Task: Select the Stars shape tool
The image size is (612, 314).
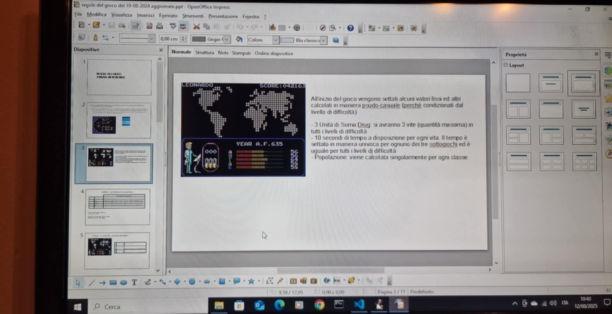Action: click(251, 281)
